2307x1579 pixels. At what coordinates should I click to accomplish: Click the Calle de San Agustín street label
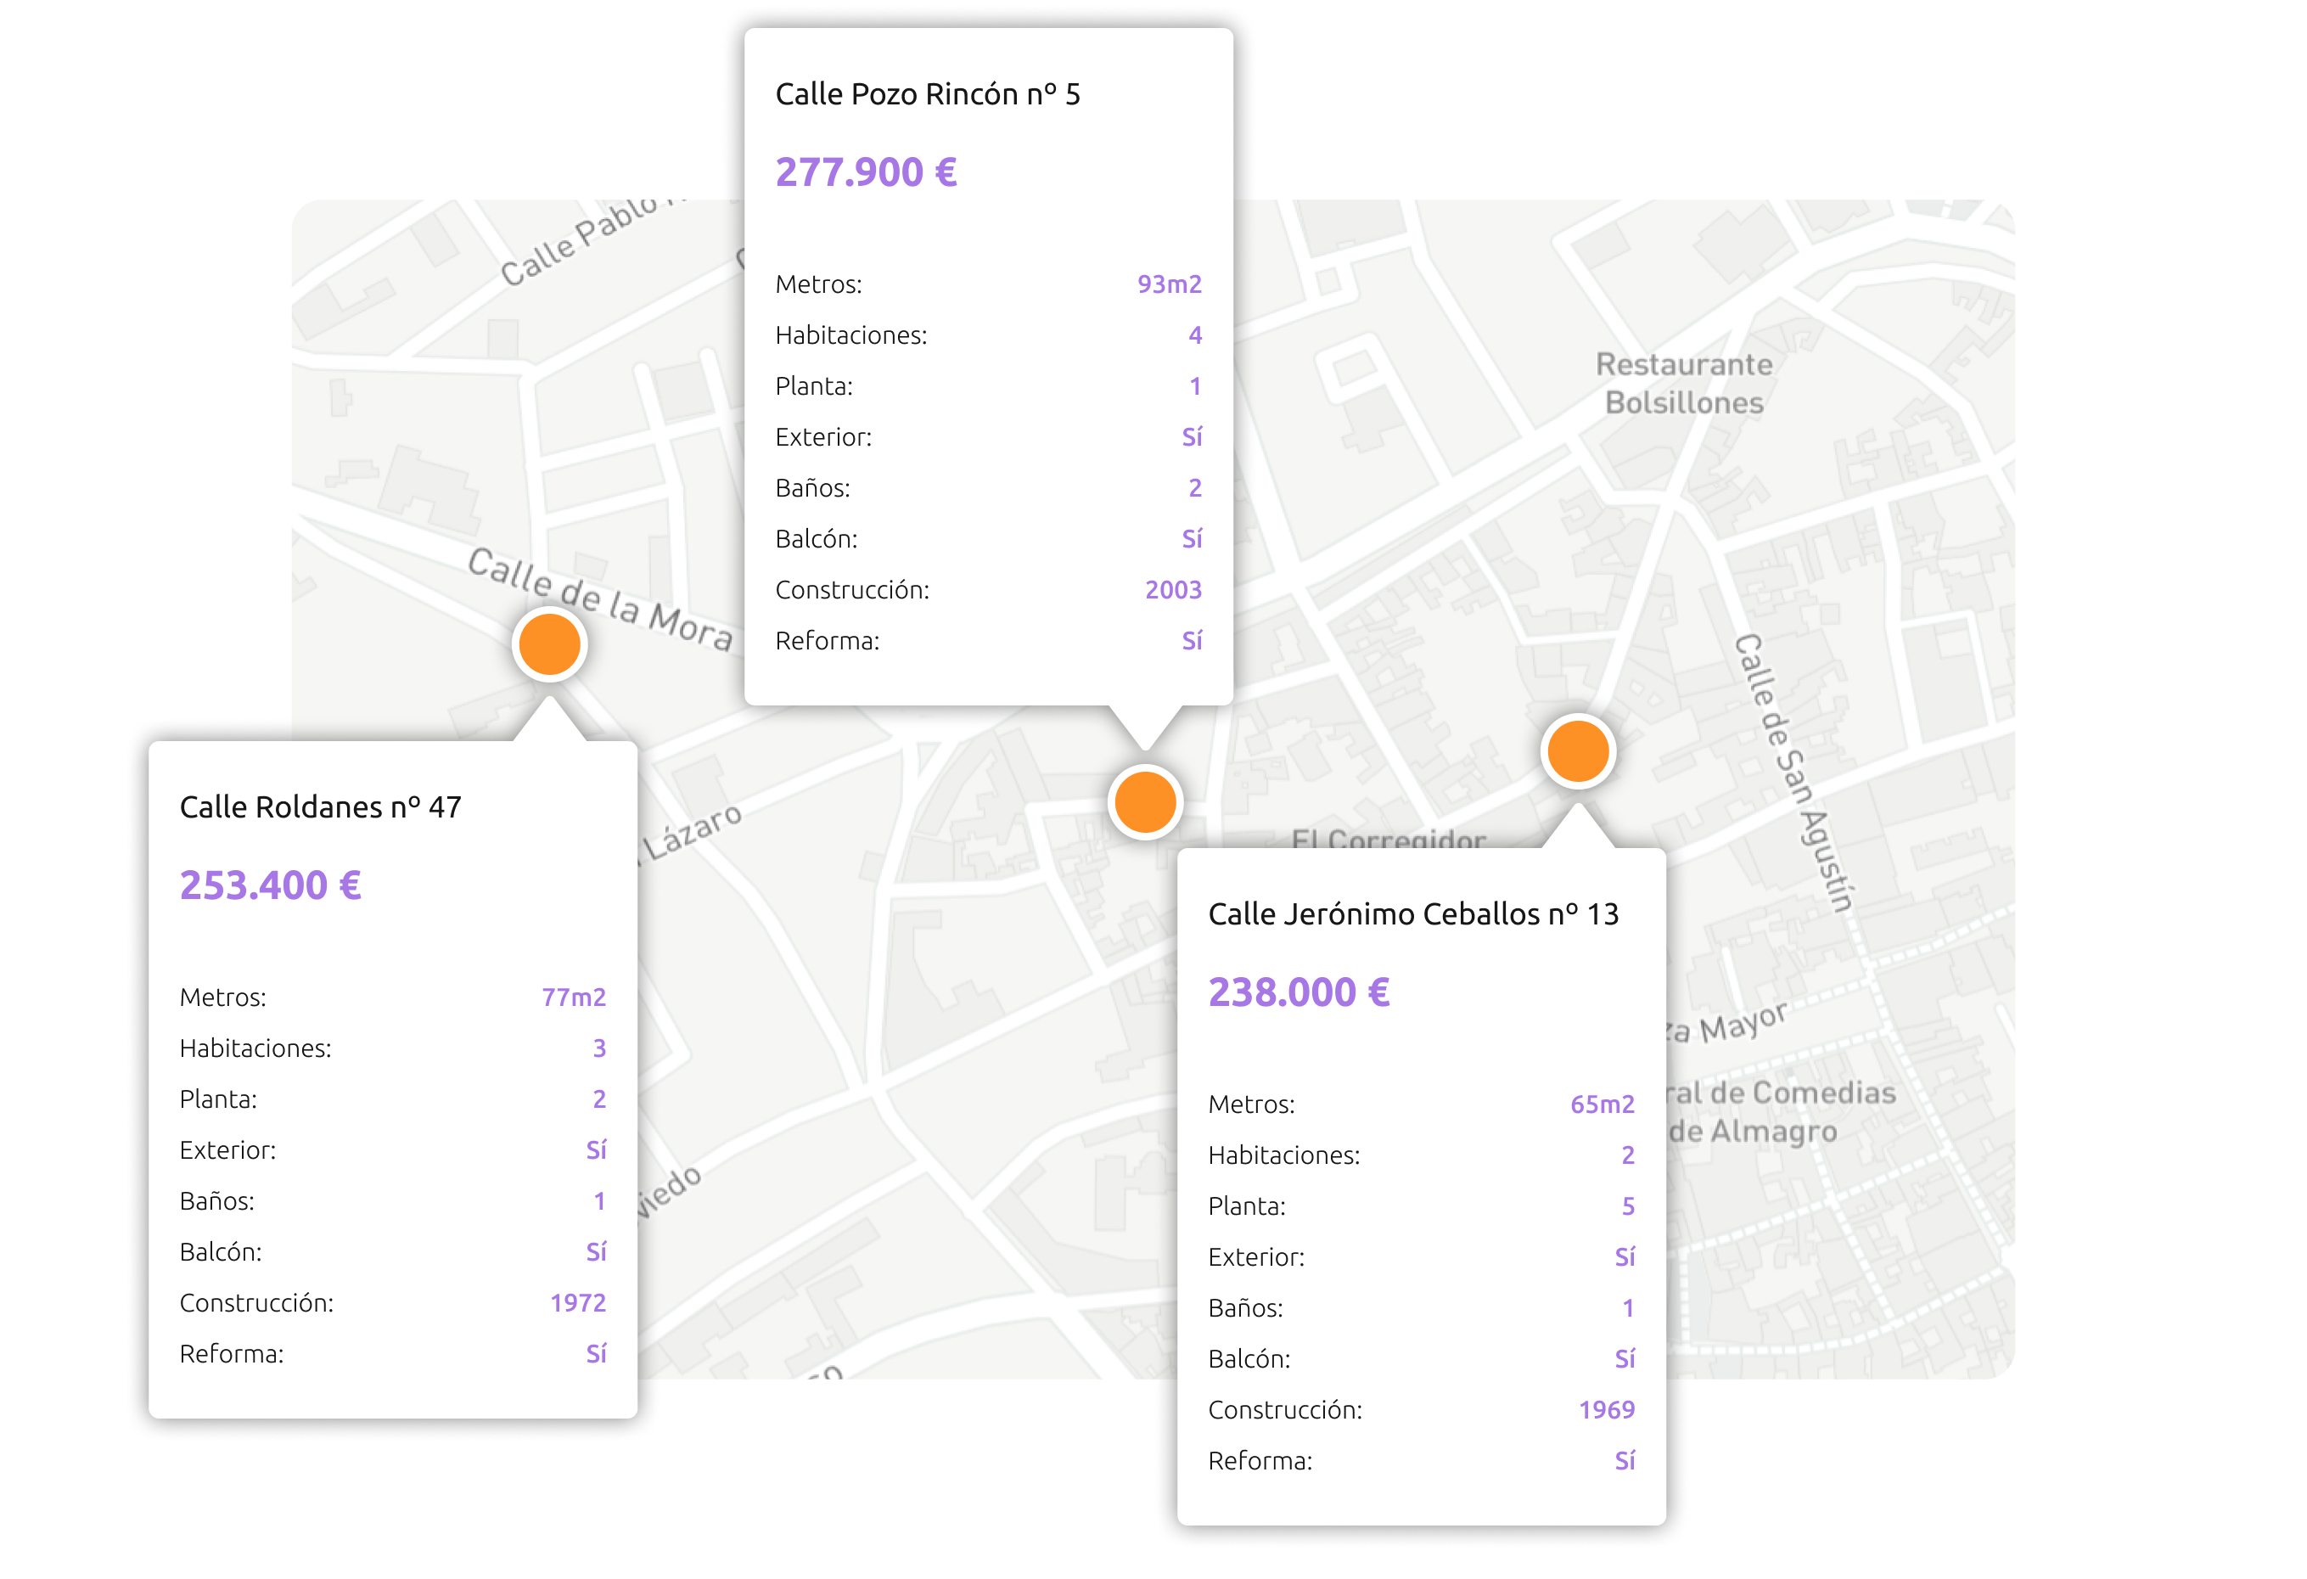pyautogui.click(x=1793, y=773)
